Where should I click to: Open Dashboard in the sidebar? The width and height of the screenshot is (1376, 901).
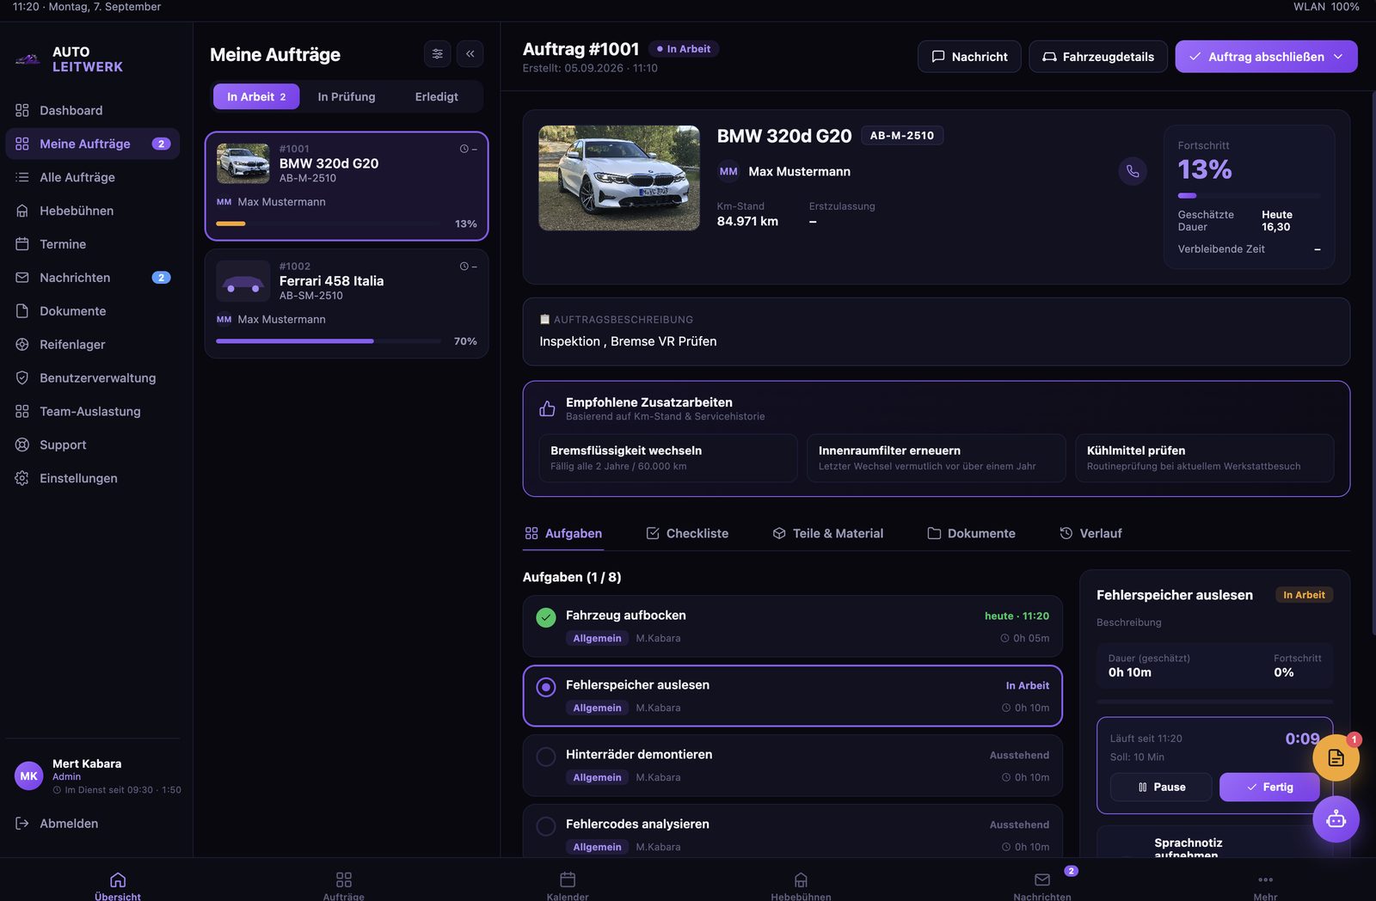[x=93, y=110]
